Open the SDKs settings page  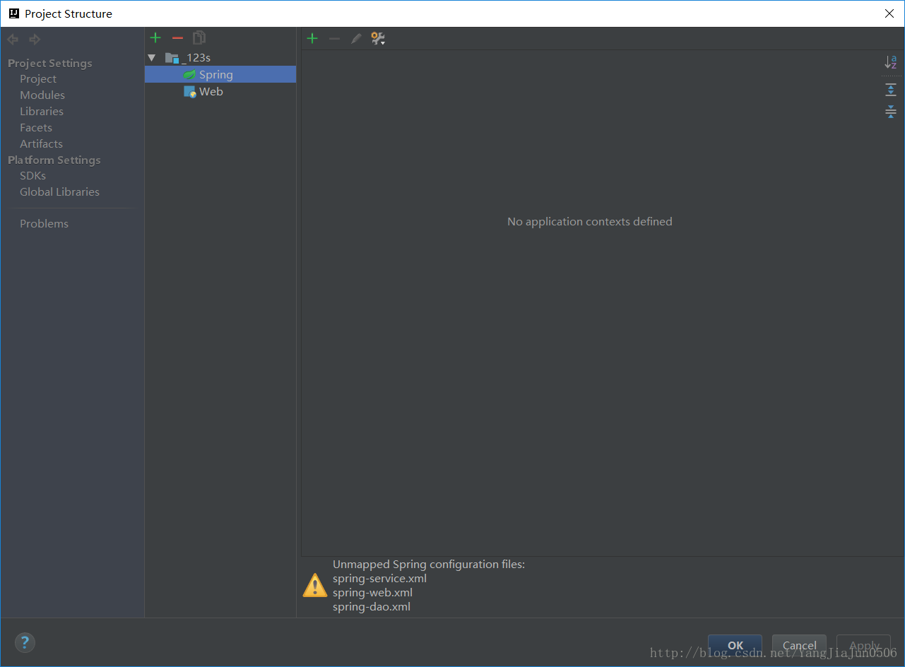tap(32, 175)
